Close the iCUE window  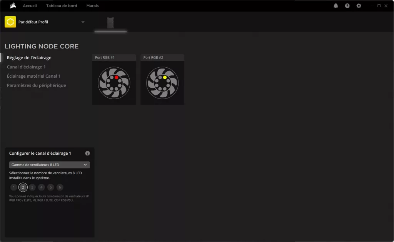tap(386, 6)
